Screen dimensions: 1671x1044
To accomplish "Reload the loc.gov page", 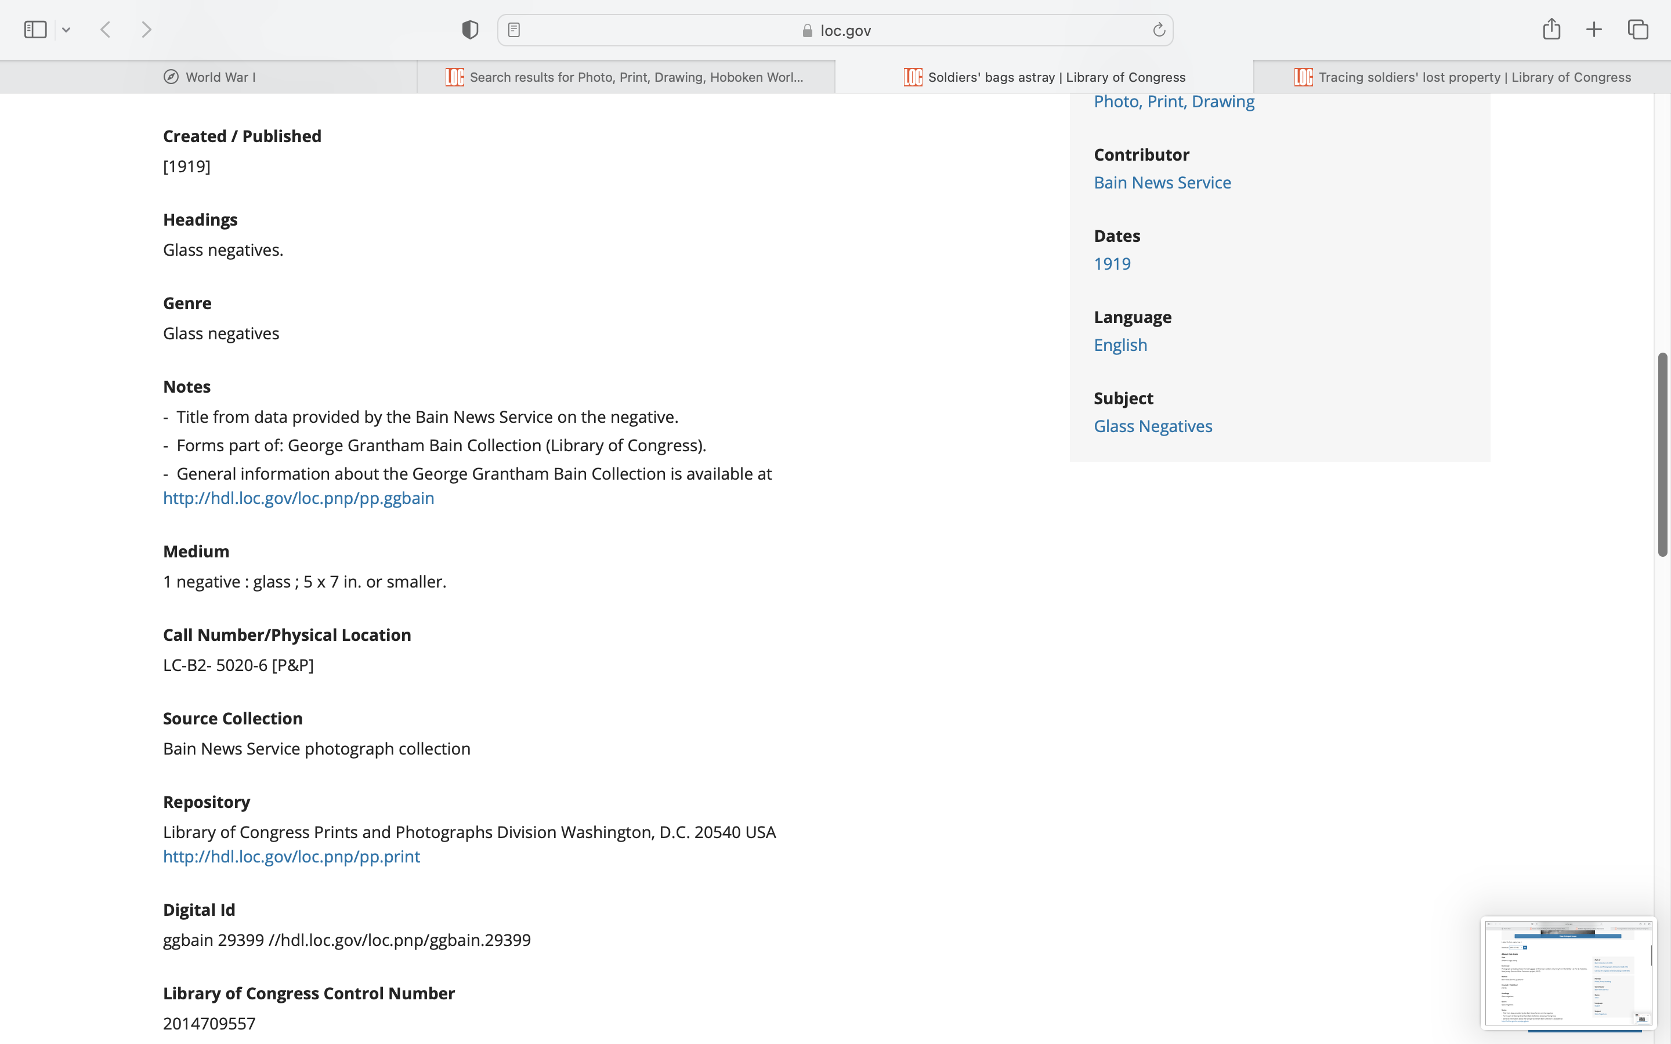I will click(x=1159, y=30).
